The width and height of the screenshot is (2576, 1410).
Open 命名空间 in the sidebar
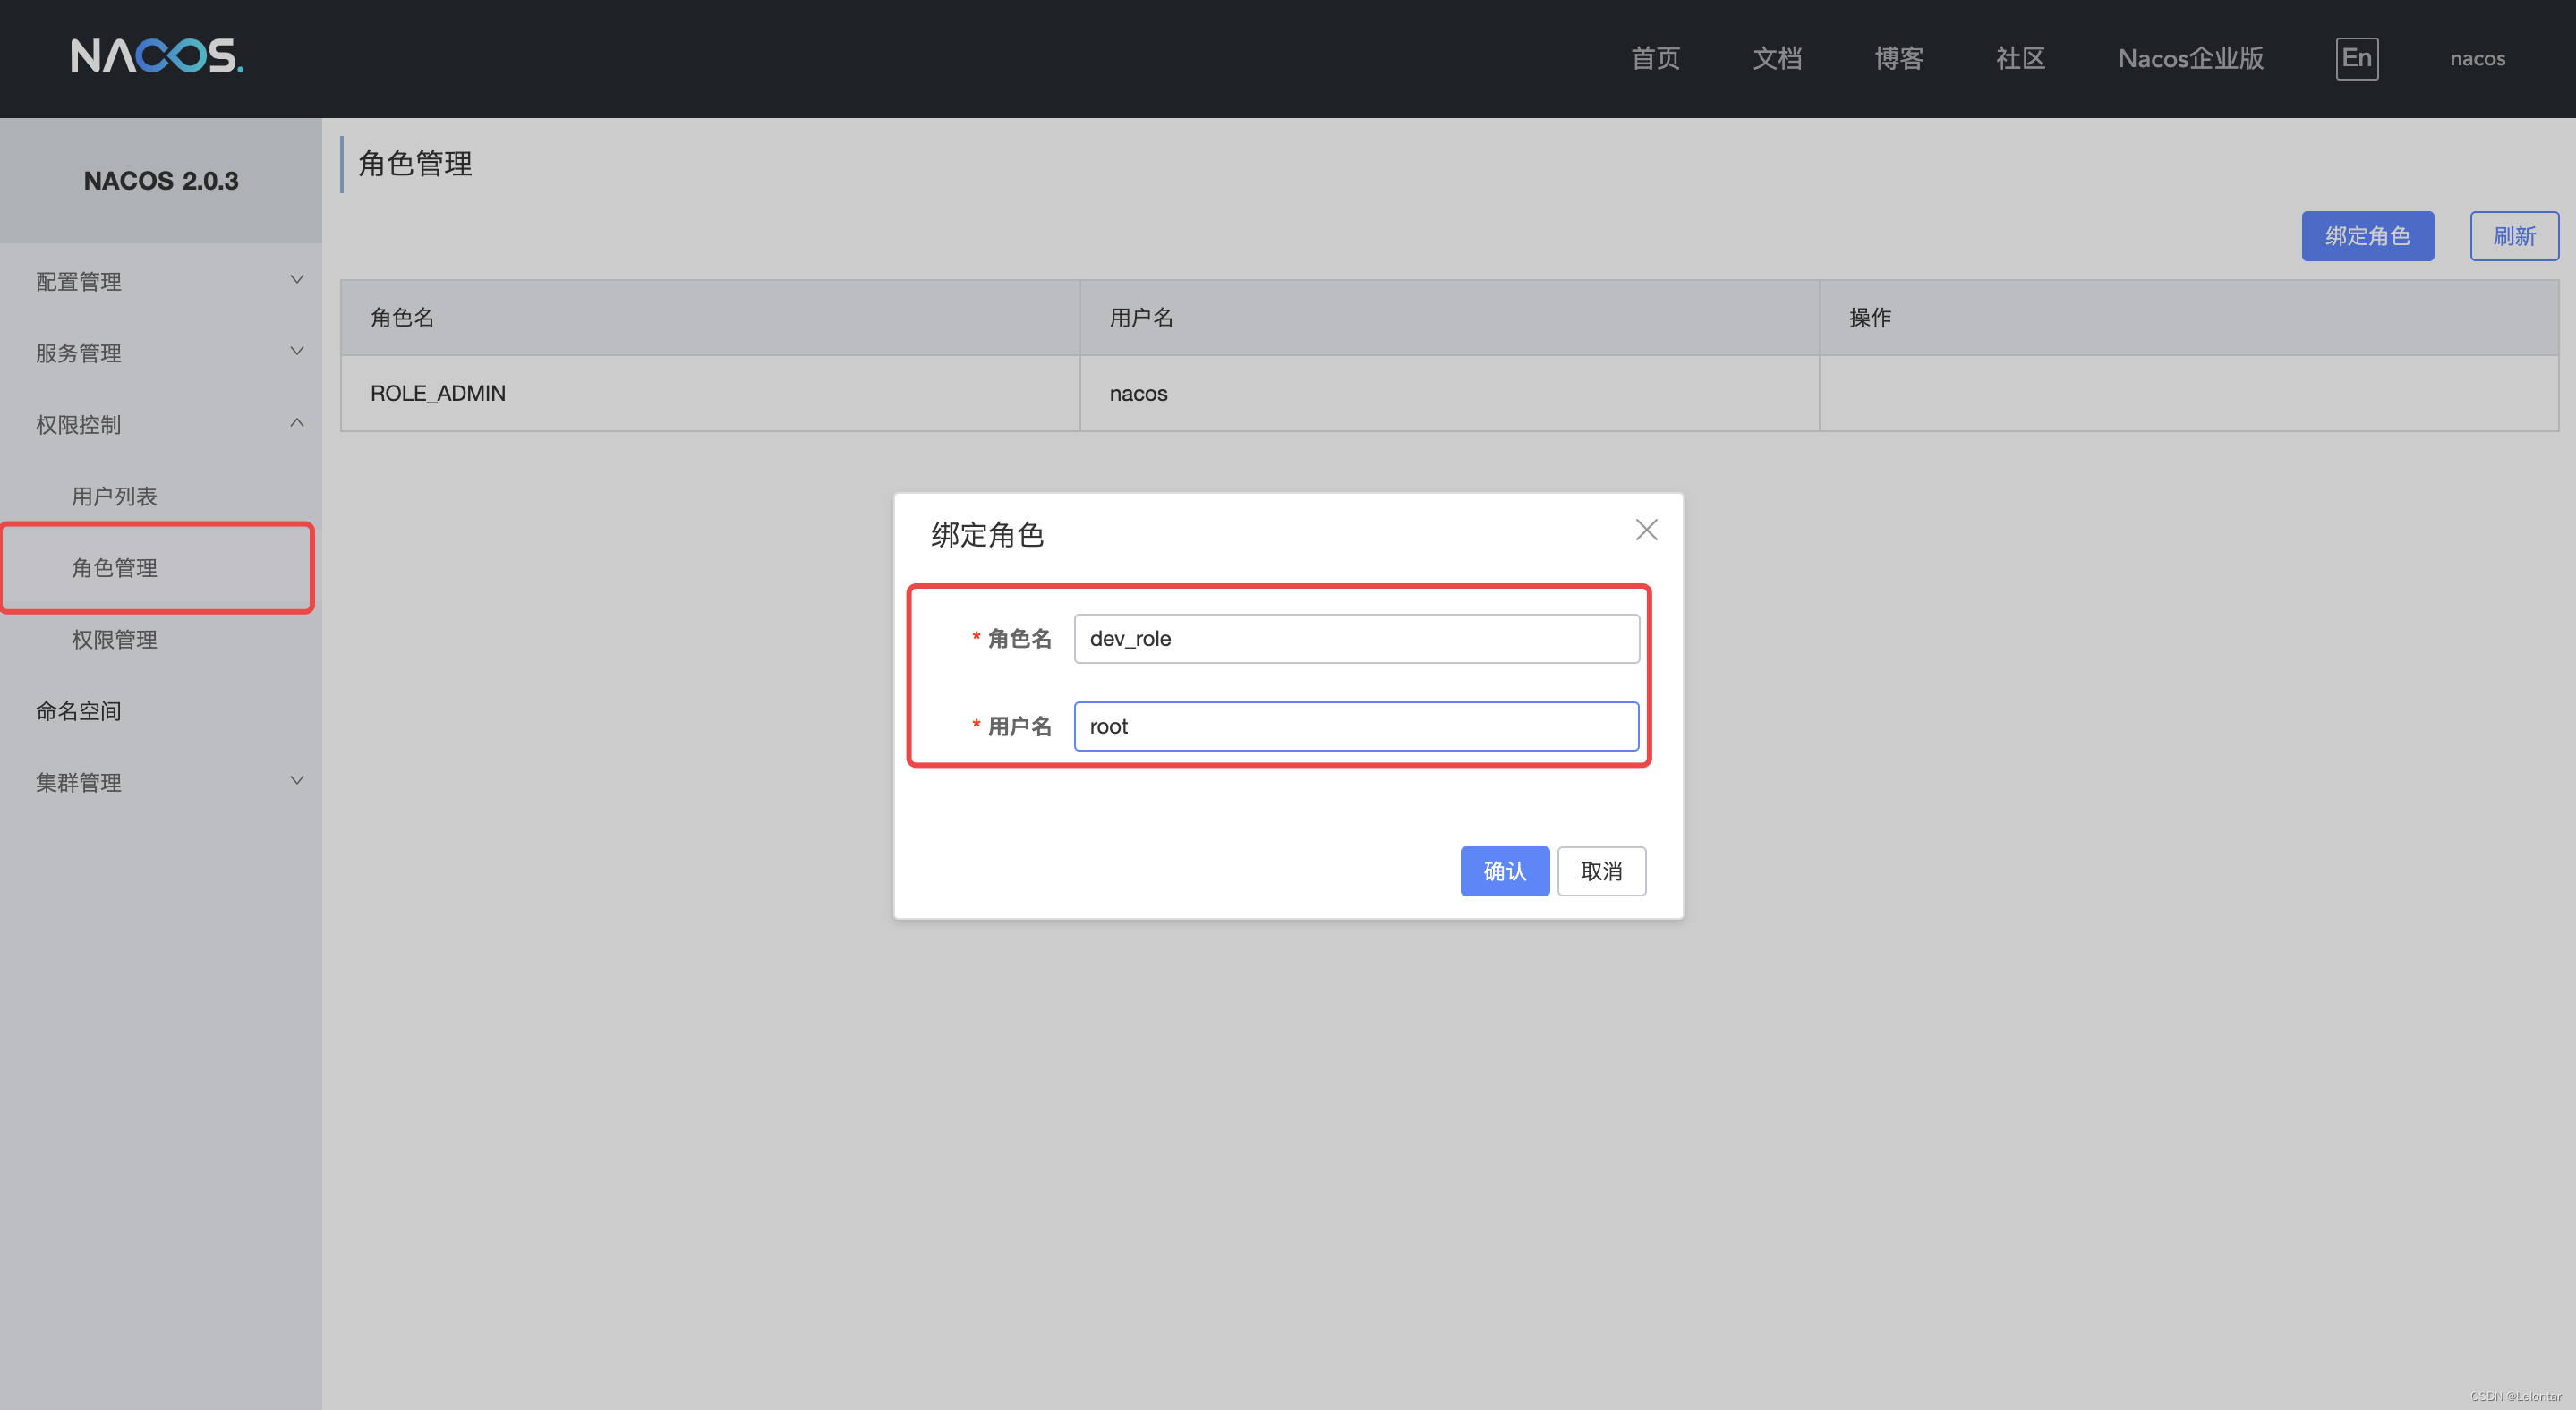[x=78, y=710]
